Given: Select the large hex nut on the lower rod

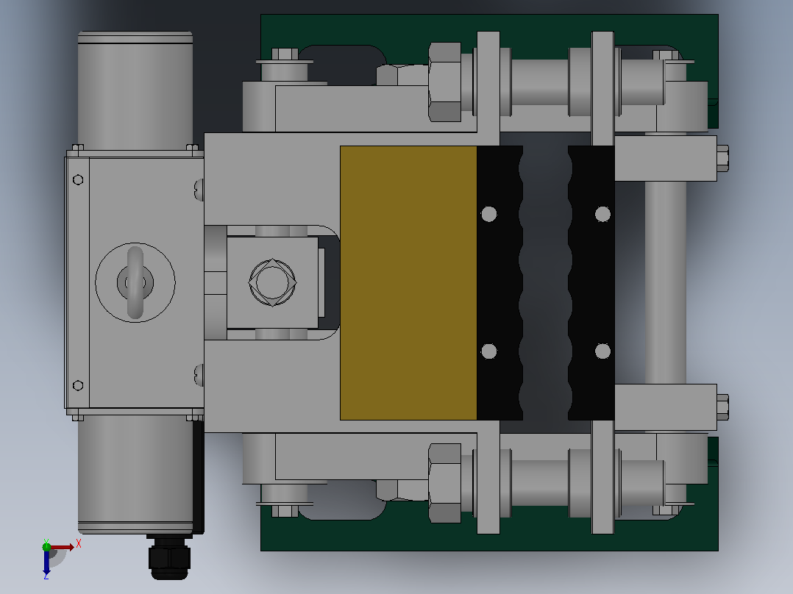Looking at the screenshot, I should pos(444,483).
